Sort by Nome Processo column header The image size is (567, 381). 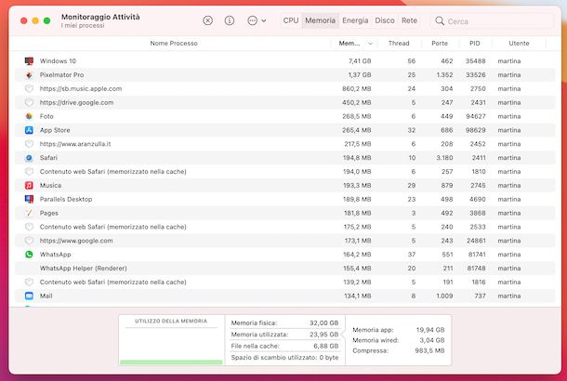click(174, 43)
